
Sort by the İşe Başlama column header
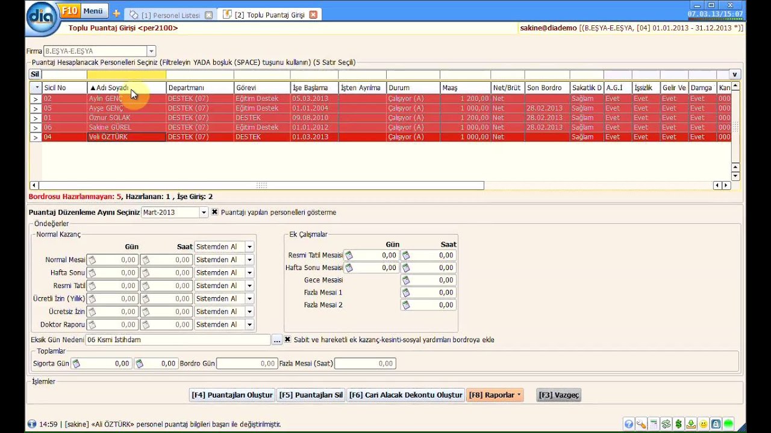coord(314,88)
